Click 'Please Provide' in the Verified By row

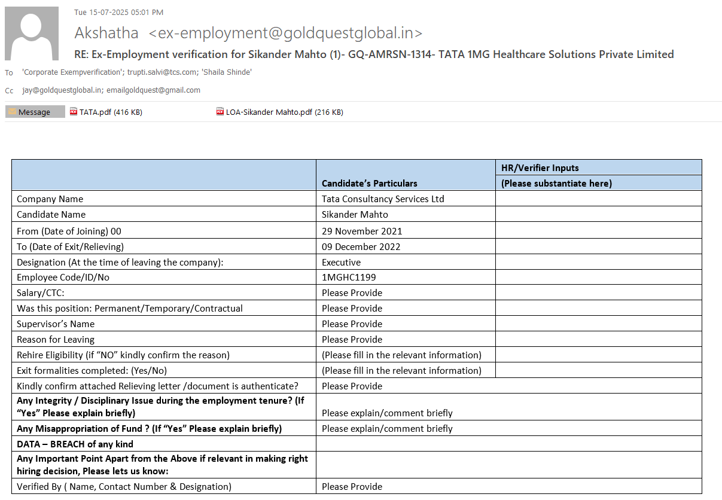[x=352, y=486]
